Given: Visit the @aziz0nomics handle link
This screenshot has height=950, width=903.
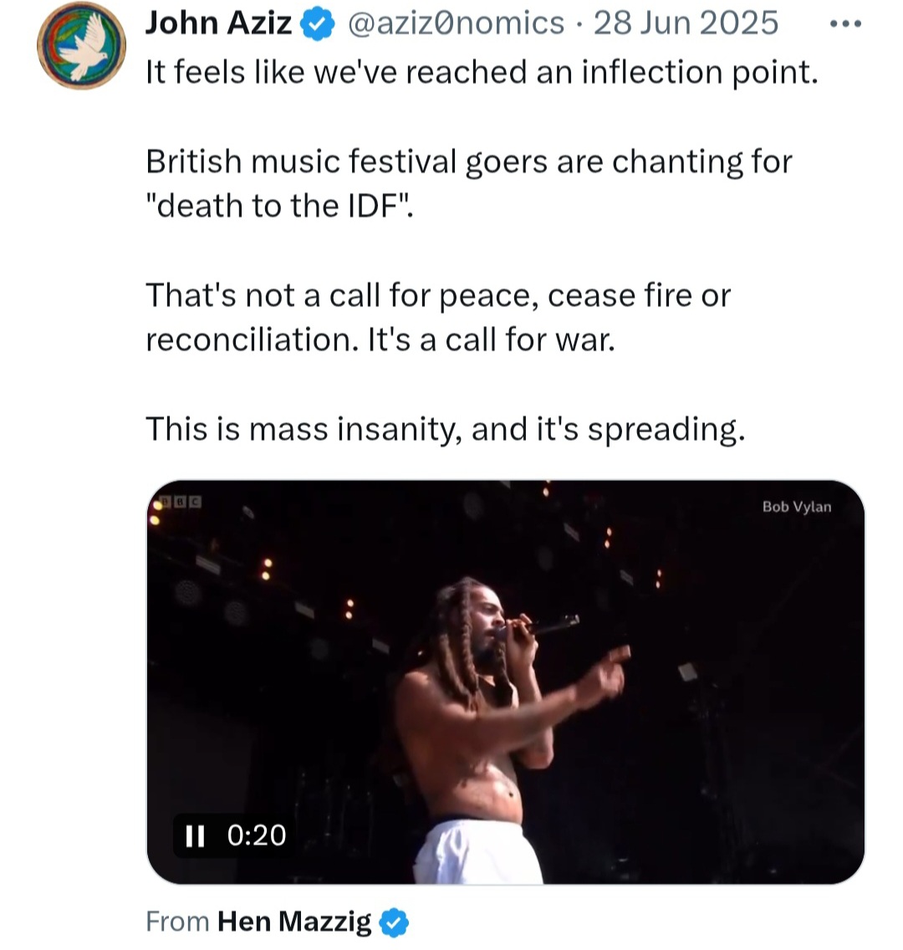Looking at the screenshot, I should point(457,23).
